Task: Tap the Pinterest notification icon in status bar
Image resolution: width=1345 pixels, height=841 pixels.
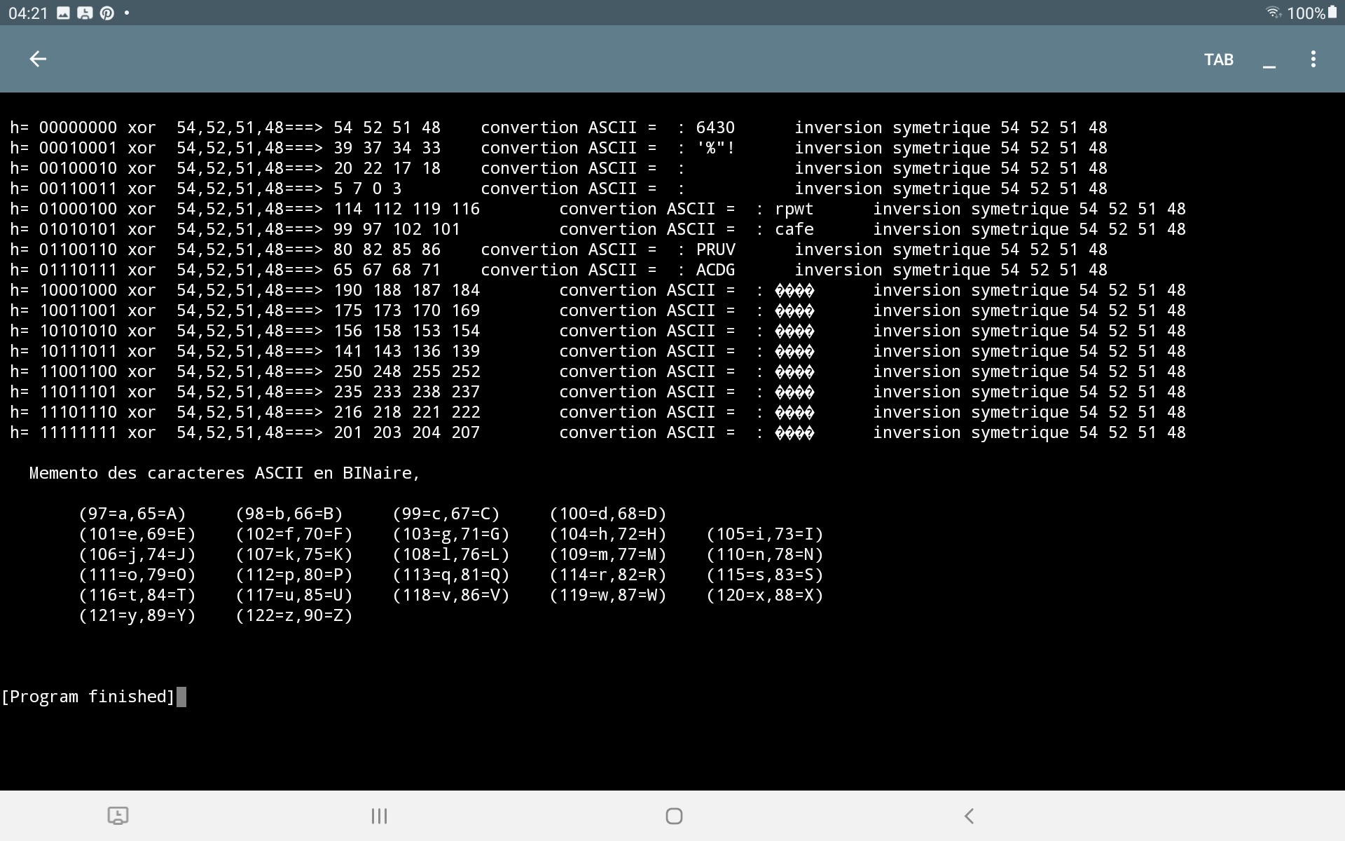Action: click(x=107, y=13)
